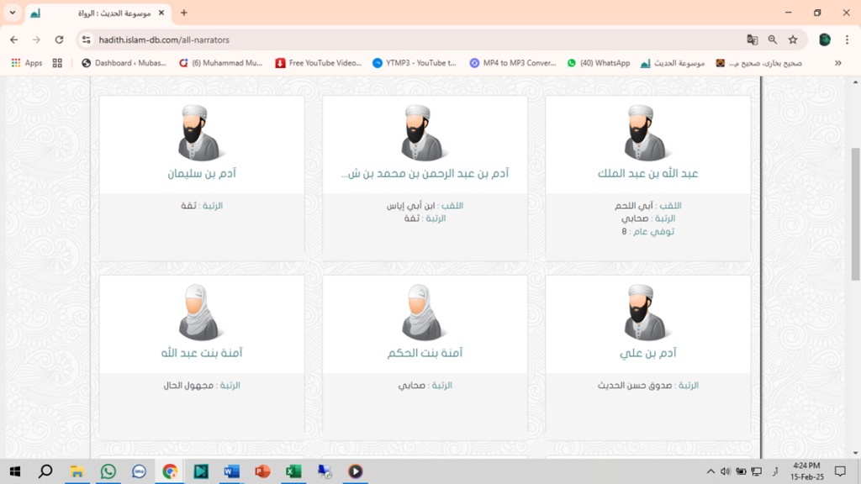Open the YTMP3 - YouTube bookmark

pos(415,63)
